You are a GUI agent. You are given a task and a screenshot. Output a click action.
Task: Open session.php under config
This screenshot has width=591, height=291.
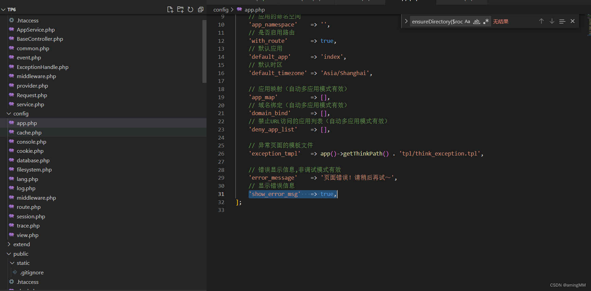pyautogui.click(x=31, y=216)
